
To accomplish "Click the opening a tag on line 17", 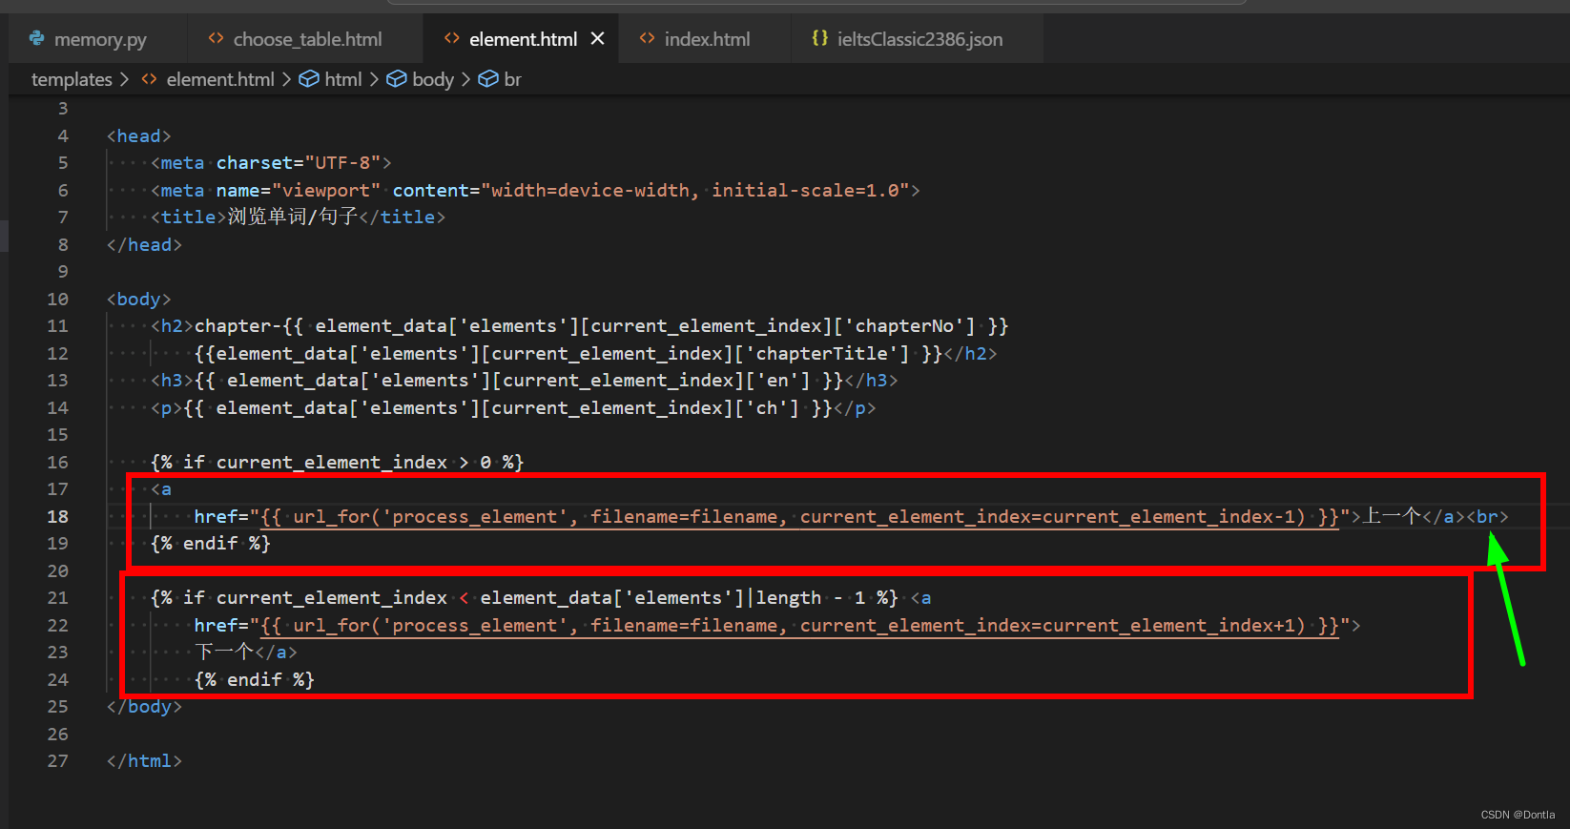I will click(x=161, y=489).
